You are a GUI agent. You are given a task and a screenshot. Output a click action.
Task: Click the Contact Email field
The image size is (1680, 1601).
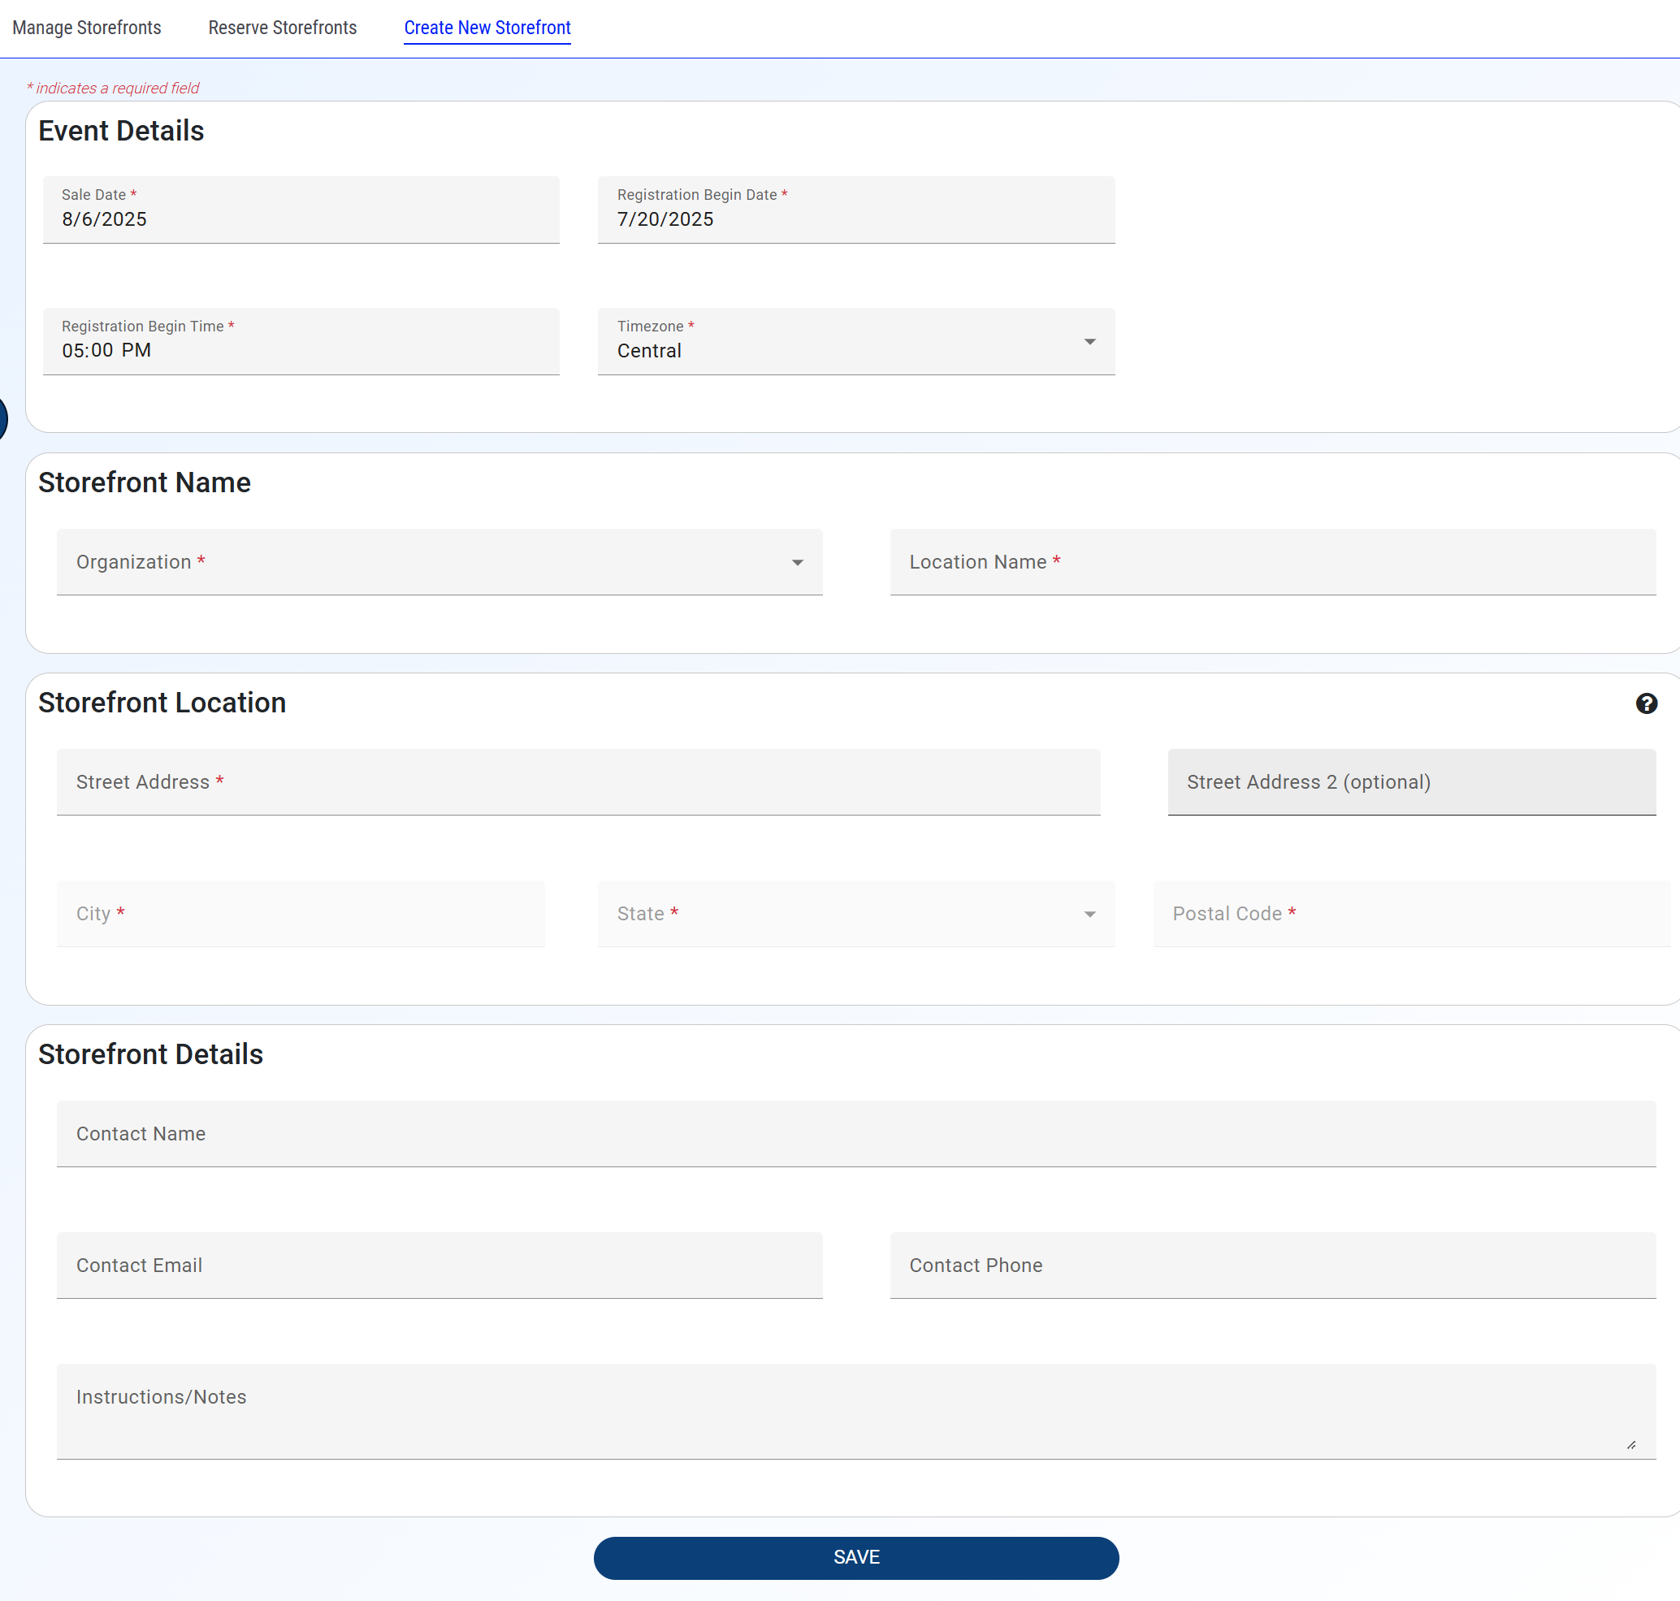(x=439, y=1265)
